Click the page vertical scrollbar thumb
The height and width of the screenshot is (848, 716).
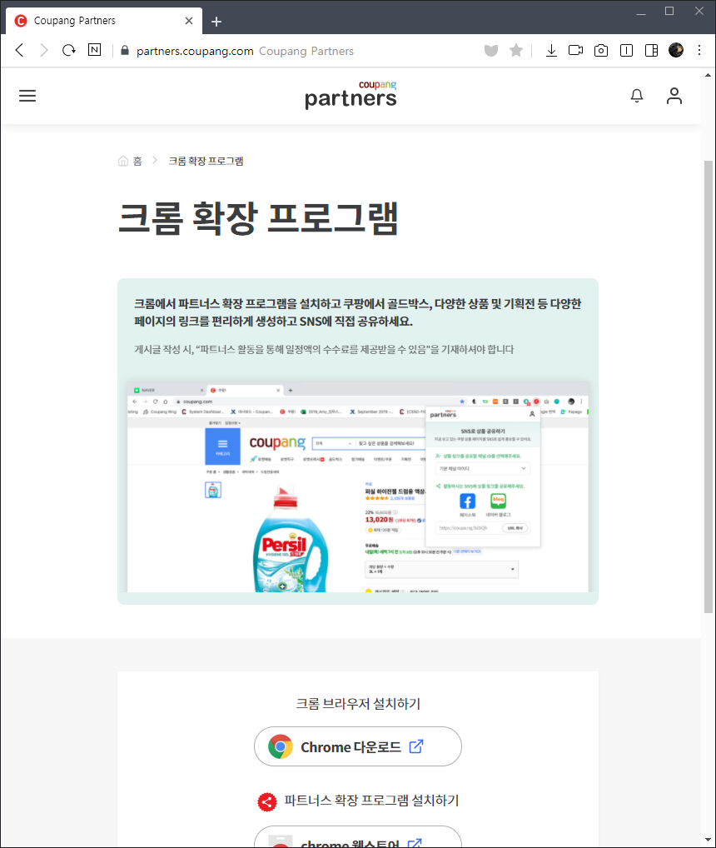click(x=708, y=387)
